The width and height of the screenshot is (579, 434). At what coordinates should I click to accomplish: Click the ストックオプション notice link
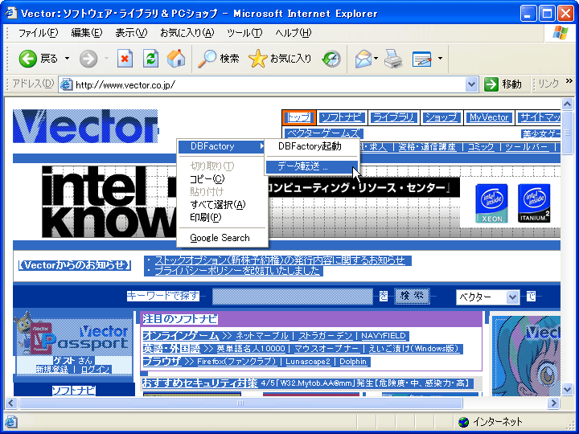[280, 260]
